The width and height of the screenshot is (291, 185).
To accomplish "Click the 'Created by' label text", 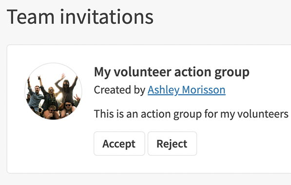I will point(119,90).
